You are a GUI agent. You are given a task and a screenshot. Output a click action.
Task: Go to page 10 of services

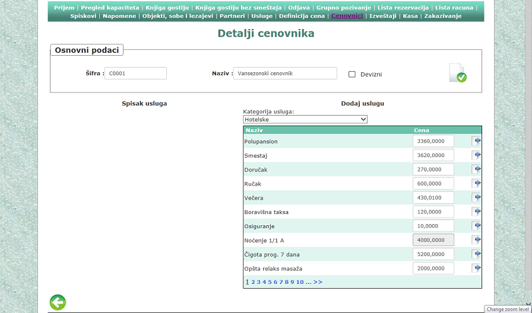coord(300,282)
